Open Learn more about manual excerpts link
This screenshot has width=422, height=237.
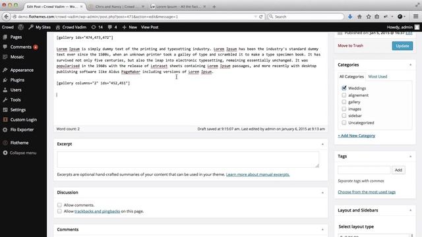[x=258, y=174]
